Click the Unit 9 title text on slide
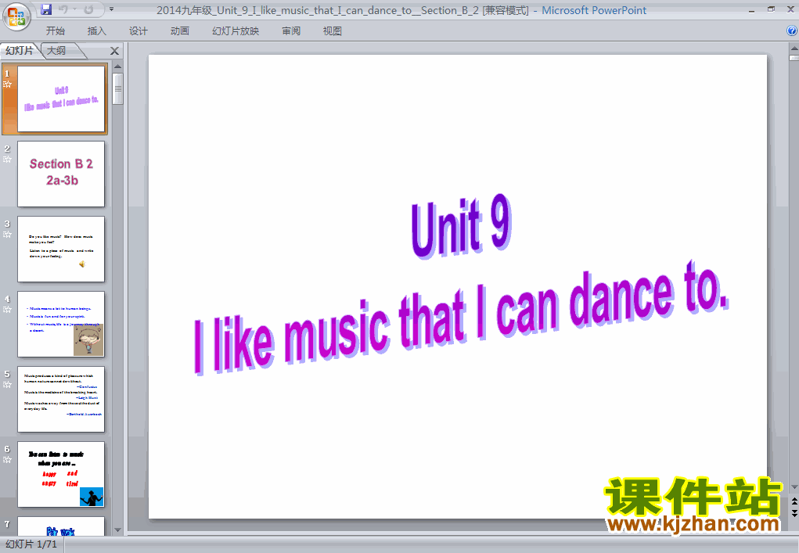The width and height of the screenshot is (799, 553). pos(462,226)
